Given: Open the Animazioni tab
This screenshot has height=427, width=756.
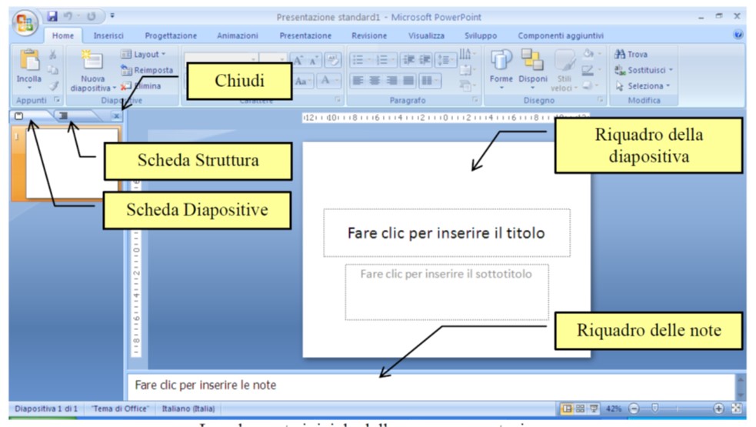Looking at the screenshot, I should pos(237,35).
